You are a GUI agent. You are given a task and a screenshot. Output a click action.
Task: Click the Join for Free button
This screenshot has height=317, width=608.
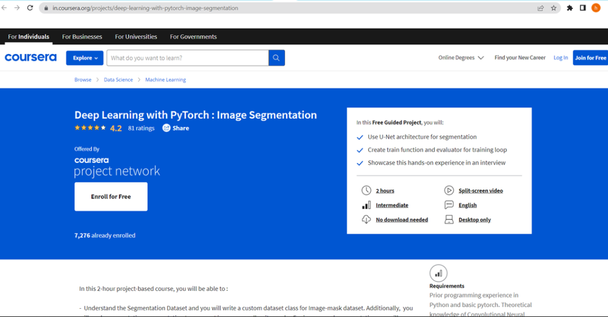[590, 58]
